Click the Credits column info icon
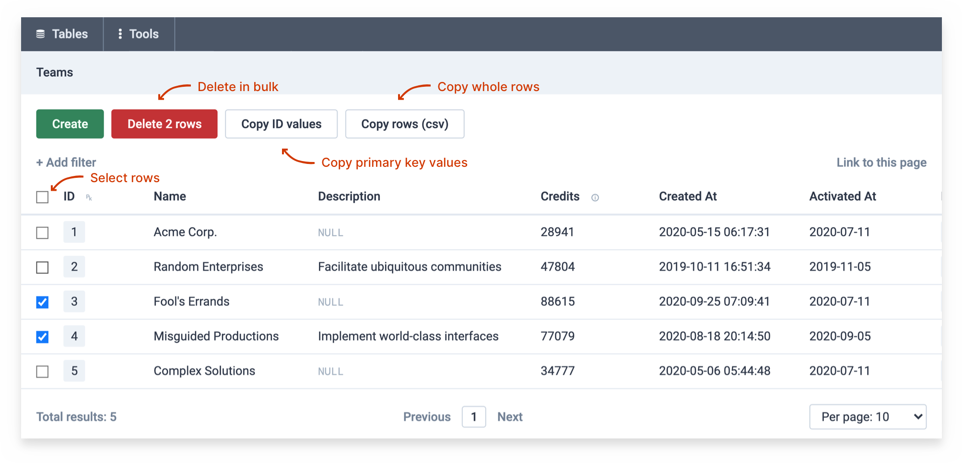Viewport: 963px width, 464px height. tap(595, 197)
